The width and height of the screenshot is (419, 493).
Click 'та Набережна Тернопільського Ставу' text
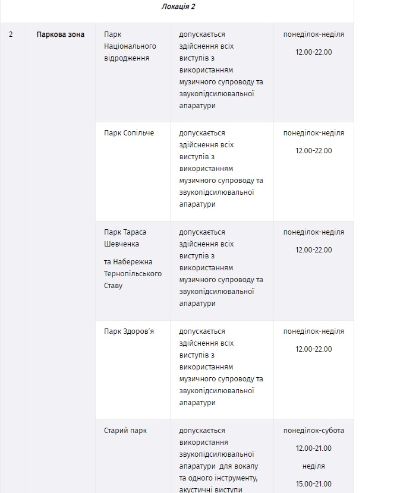pyautogui.click(x=133, y=274)
